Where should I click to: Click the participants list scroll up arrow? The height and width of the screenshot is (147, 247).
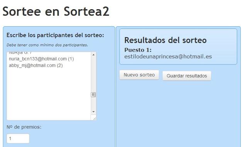point(93,55)
